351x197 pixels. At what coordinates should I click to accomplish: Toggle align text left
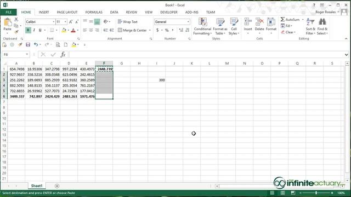click(85, 30)
